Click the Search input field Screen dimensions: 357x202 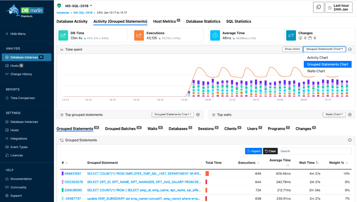click(x=315, y=151)
